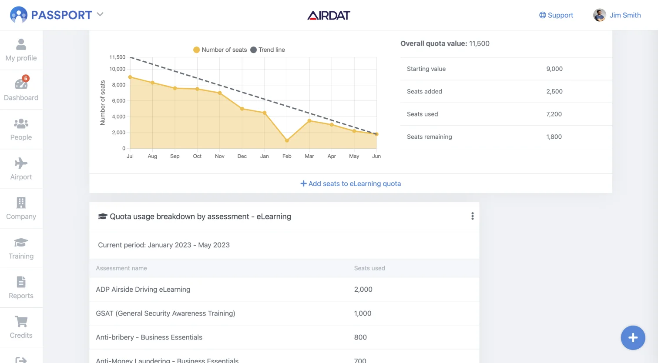
Task: Expand the PASSPORT dropdown chevron
Action: click(x=100, y=14)
